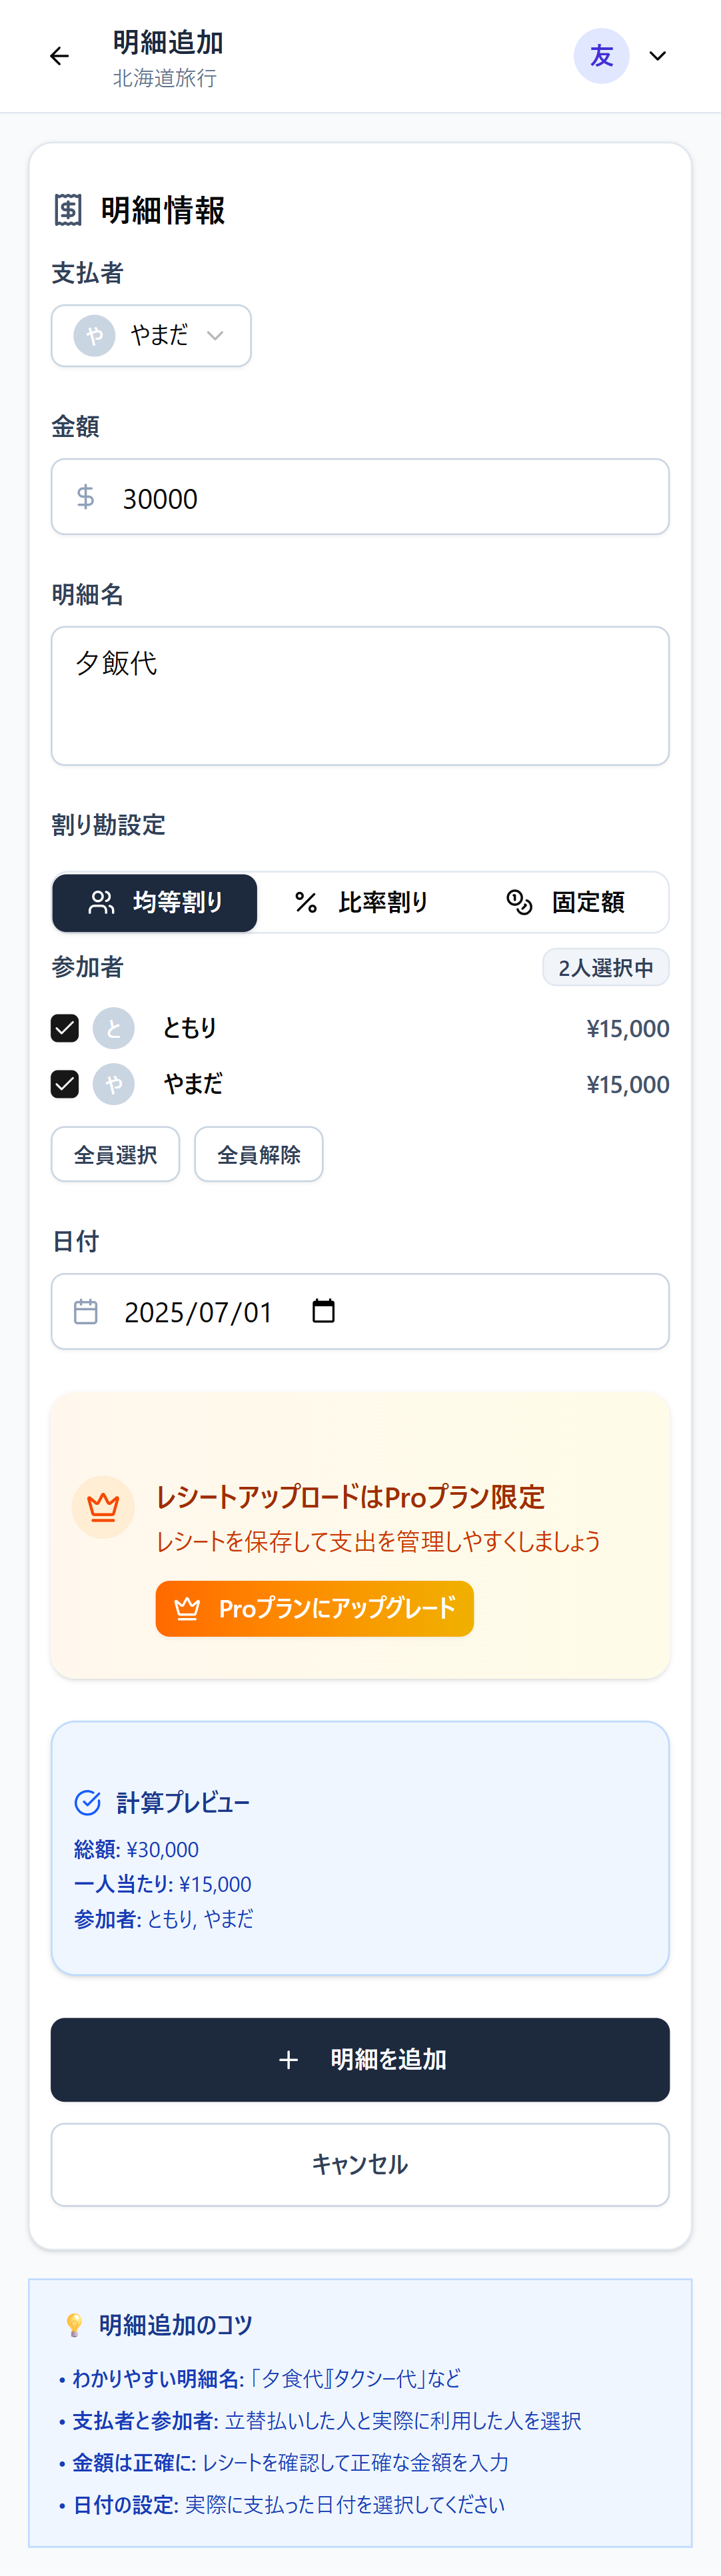Click Proプランにアップグレード button
This screenshot has width=721, height=2576.
point(314,1608)
